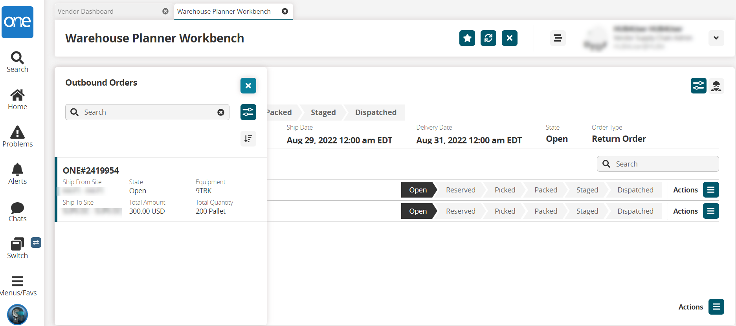Expand the user profile dropdown arrow
Image resolution: width=736 pixels, height=326 pixels.
click(x=716, y=38)
